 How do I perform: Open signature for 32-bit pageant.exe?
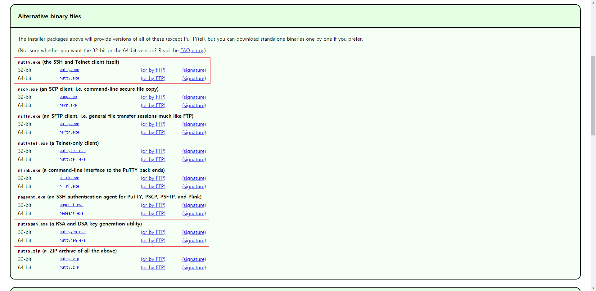point(194,205)
